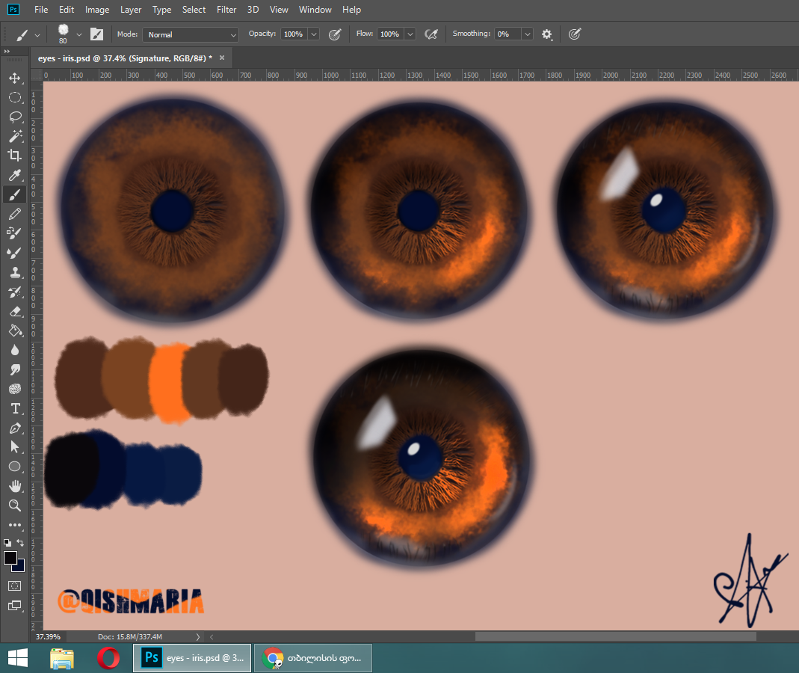Select the Zoom tool
Image resolution: width=799 pixels, height=673 pixels.
click(15, 505)
